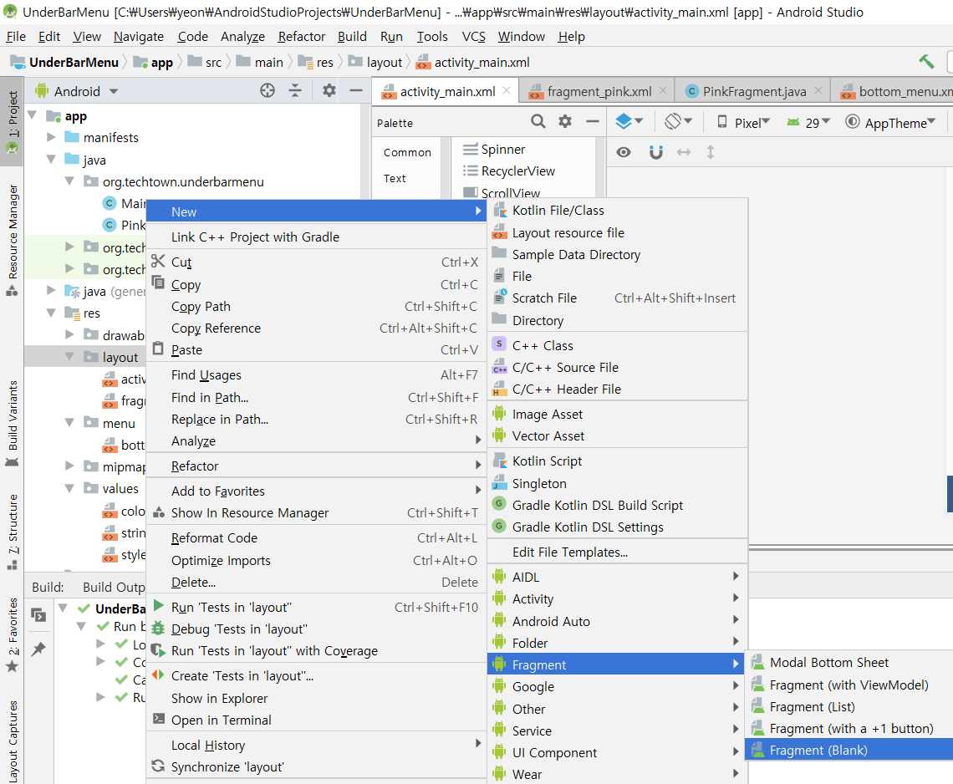Image resolution: width=953 pixels, height=784 pixels.
Task: Click the collapse all icon in Project panel
Action: 295,91
